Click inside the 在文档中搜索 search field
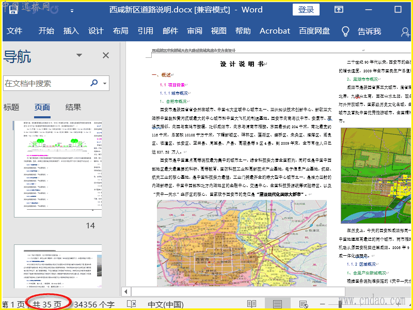 45,83
